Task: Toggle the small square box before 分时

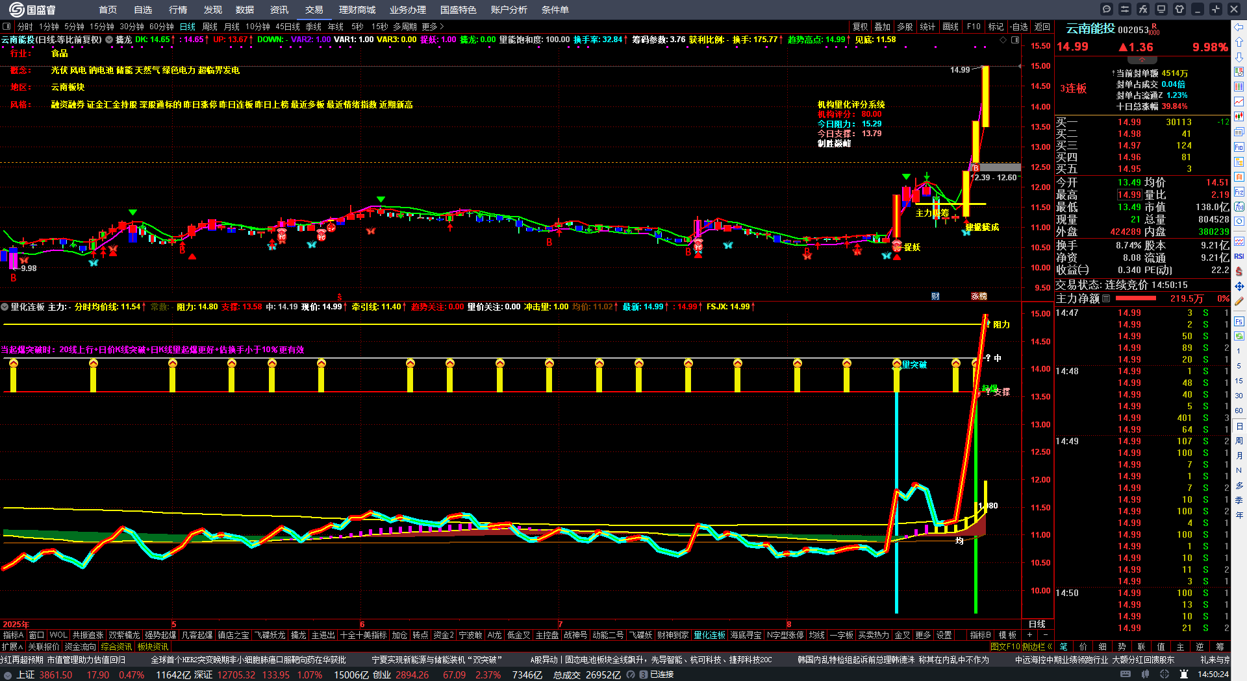Action: click(6, 27)
